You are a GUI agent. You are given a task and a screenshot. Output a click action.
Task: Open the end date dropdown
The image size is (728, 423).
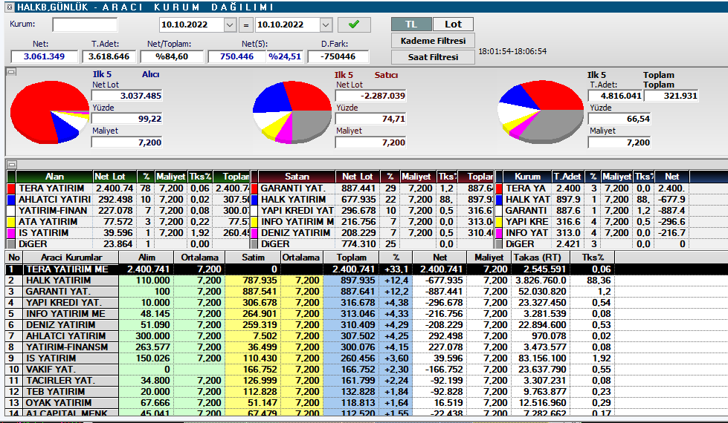tap(326, 24)
